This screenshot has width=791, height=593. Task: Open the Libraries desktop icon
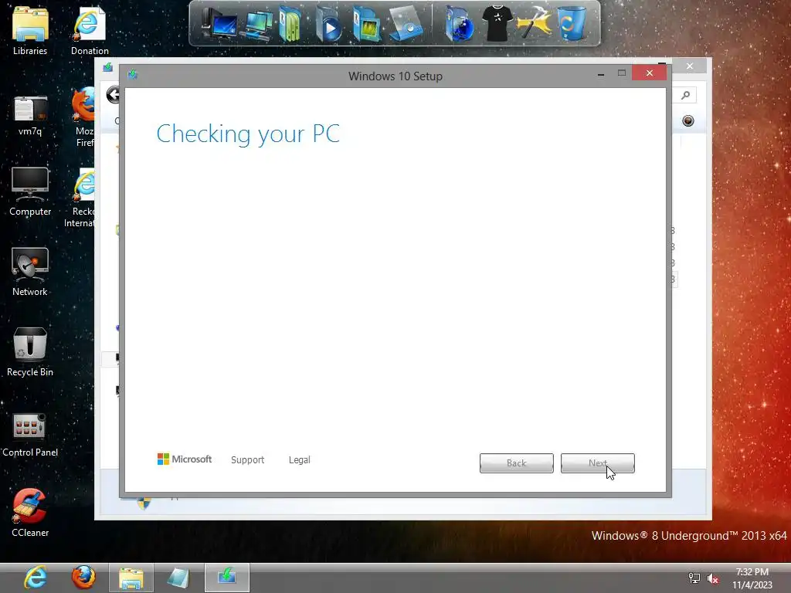pos(30,30)
